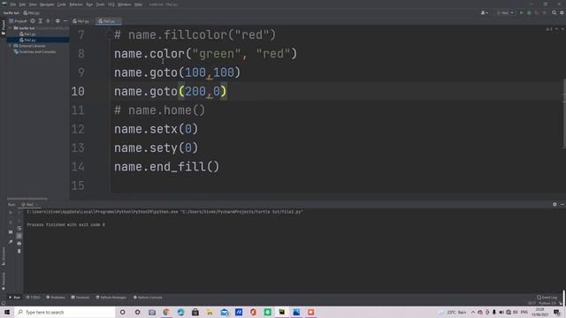Click line 12 name.setx(0) in editor
566x318 pixels.
pyautogui.click(x=156, y=129)
